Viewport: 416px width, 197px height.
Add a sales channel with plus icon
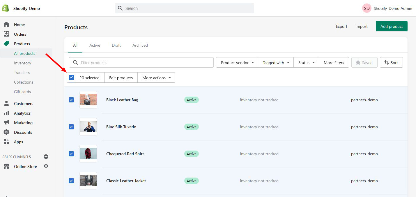(x=46, y=157)
